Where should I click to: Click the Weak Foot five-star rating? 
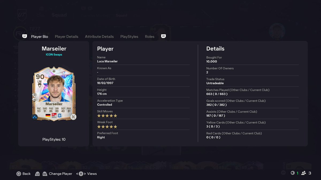click(107, 127)
